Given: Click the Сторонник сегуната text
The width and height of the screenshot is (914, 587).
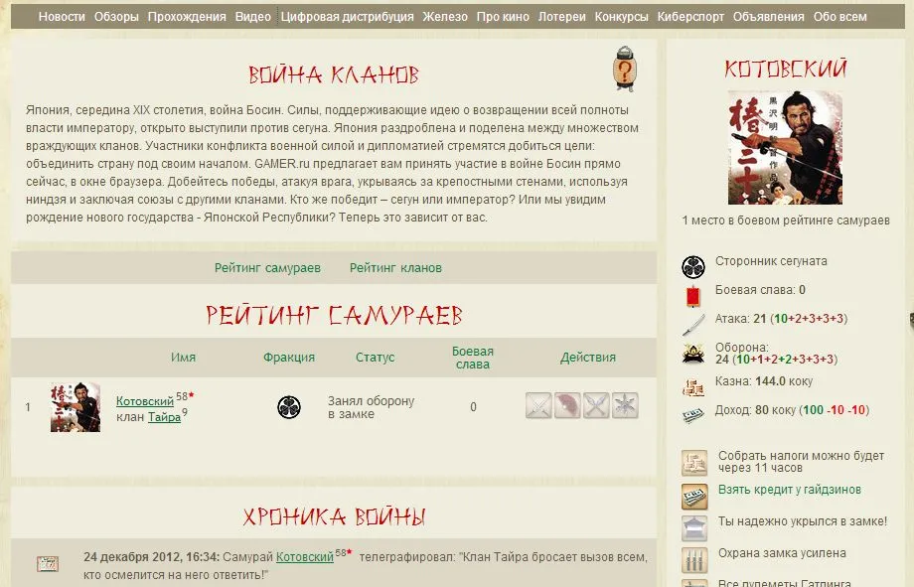Looking at the screenshot, I should click(771, 261).
